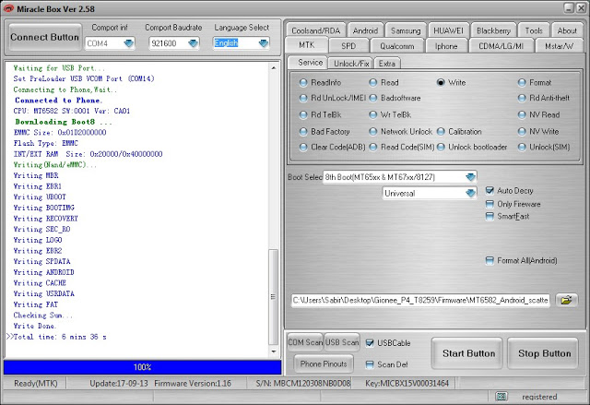Click the scatter file path field
The height and width of the screenshot is (405, 590).
coord(420,300)
